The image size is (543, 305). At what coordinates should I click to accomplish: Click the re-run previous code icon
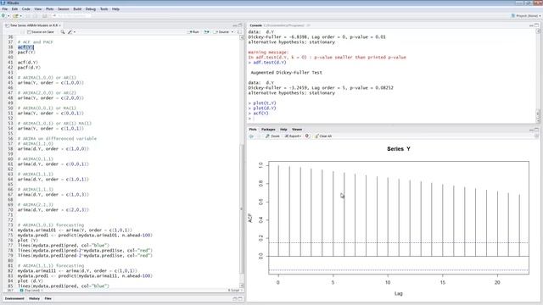[206, 32]
